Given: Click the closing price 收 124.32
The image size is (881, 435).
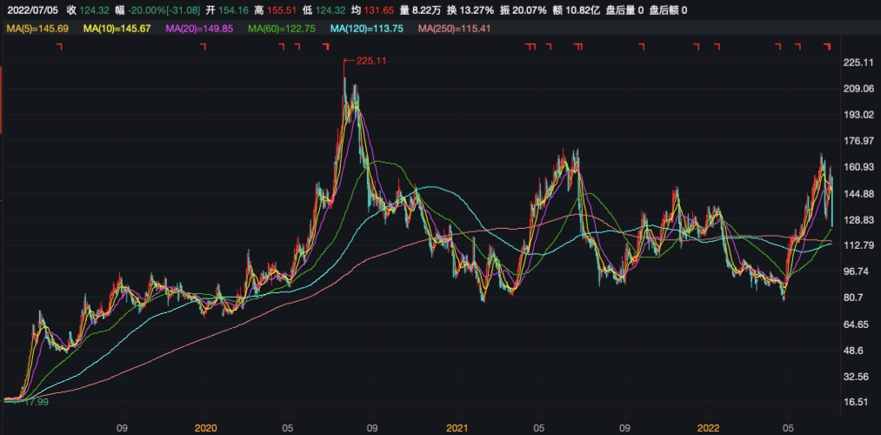Looking at the screenshot, I should click(87, 10).
